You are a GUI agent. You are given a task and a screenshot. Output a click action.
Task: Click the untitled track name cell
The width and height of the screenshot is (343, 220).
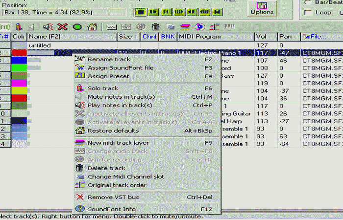point(72,45)
